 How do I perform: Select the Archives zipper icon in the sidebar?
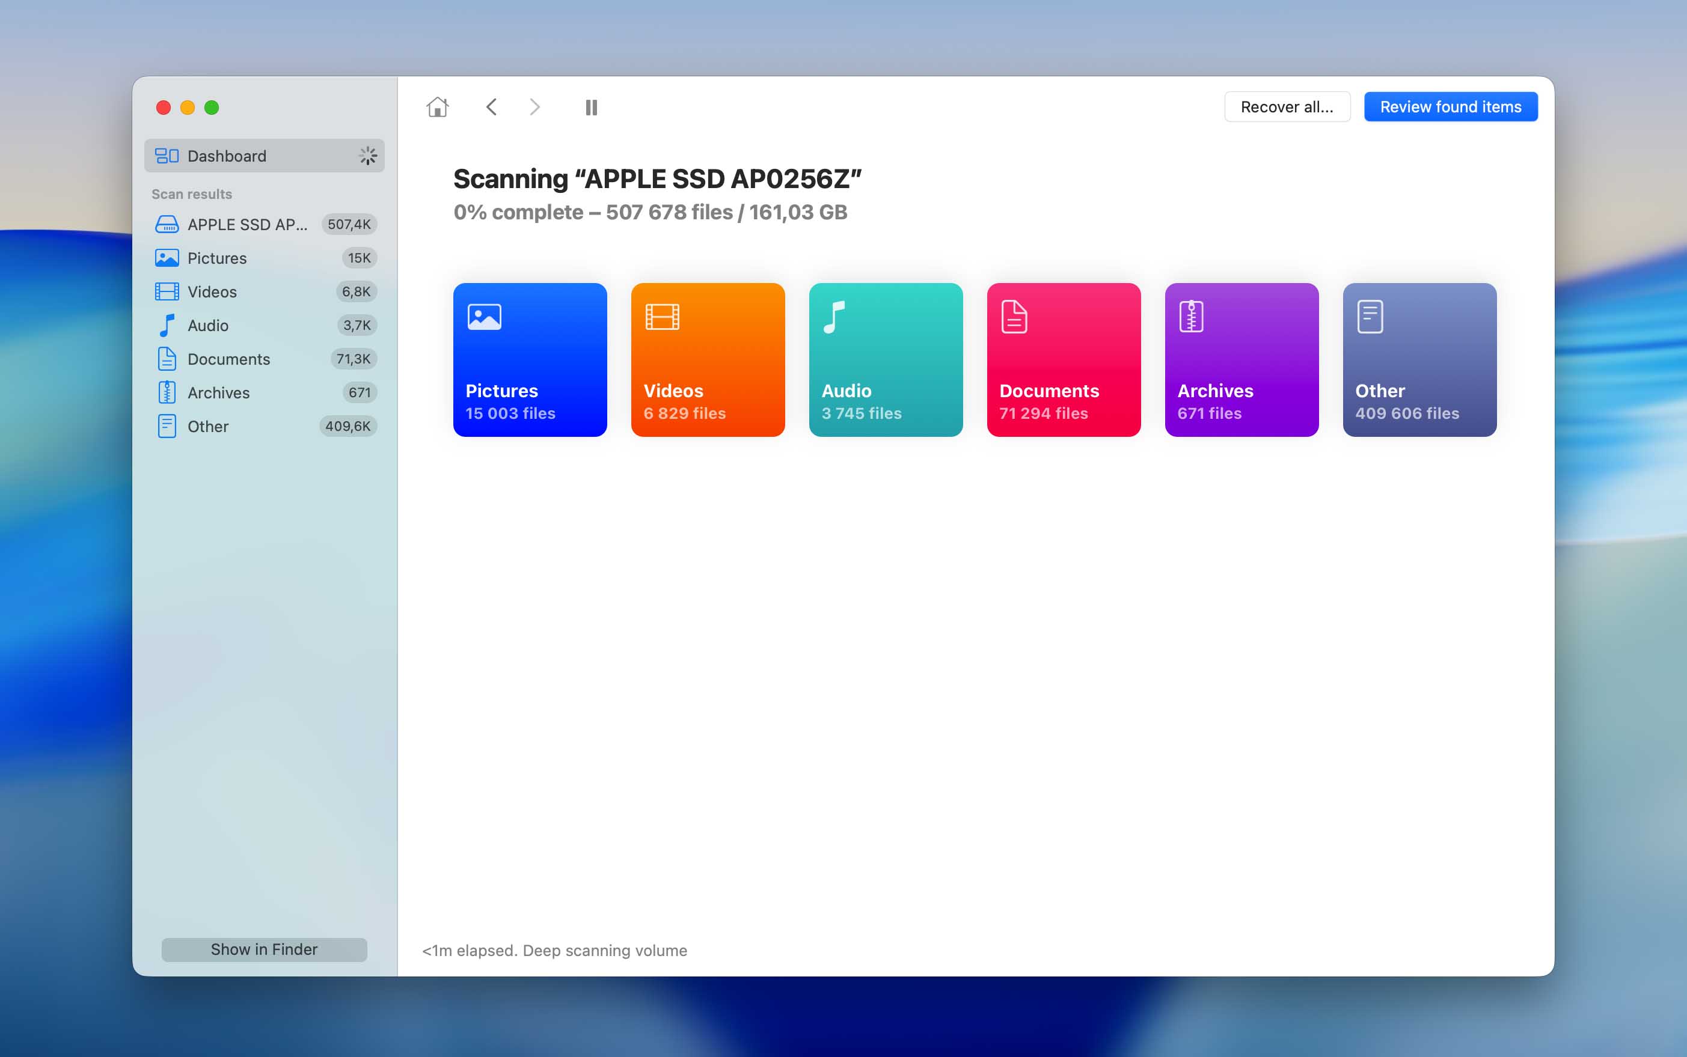coord(166,392)
